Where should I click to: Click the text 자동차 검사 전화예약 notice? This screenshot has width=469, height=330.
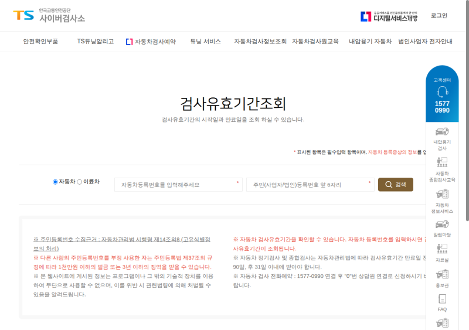point(329,281)
